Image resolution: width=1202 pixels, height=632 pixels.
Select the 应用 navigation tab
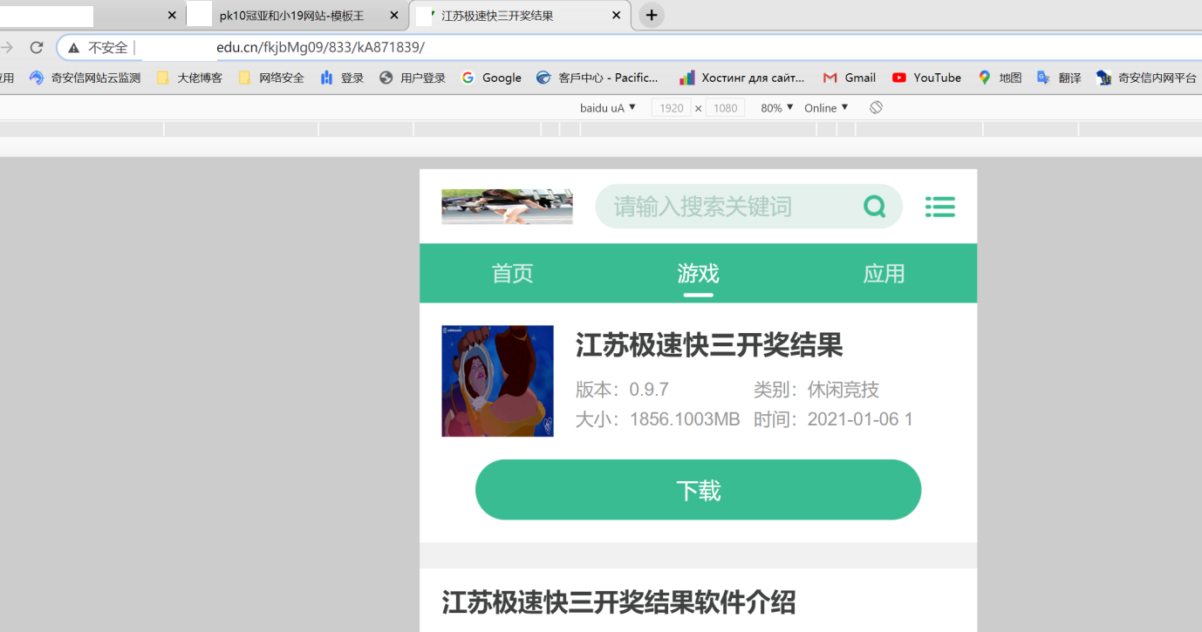(884, 273)
